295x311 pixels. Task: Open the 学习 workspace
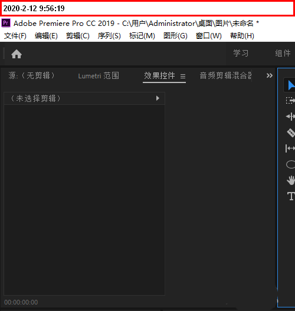(241, 54)
